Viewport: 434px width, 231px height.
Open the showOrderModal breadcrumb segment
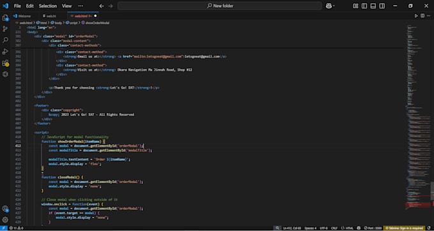click(95, 23)
